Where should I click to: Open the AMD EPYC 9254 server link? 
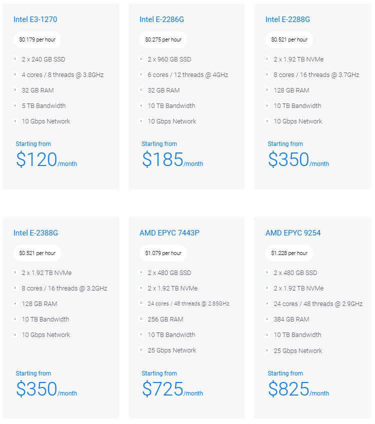[293, 233]
